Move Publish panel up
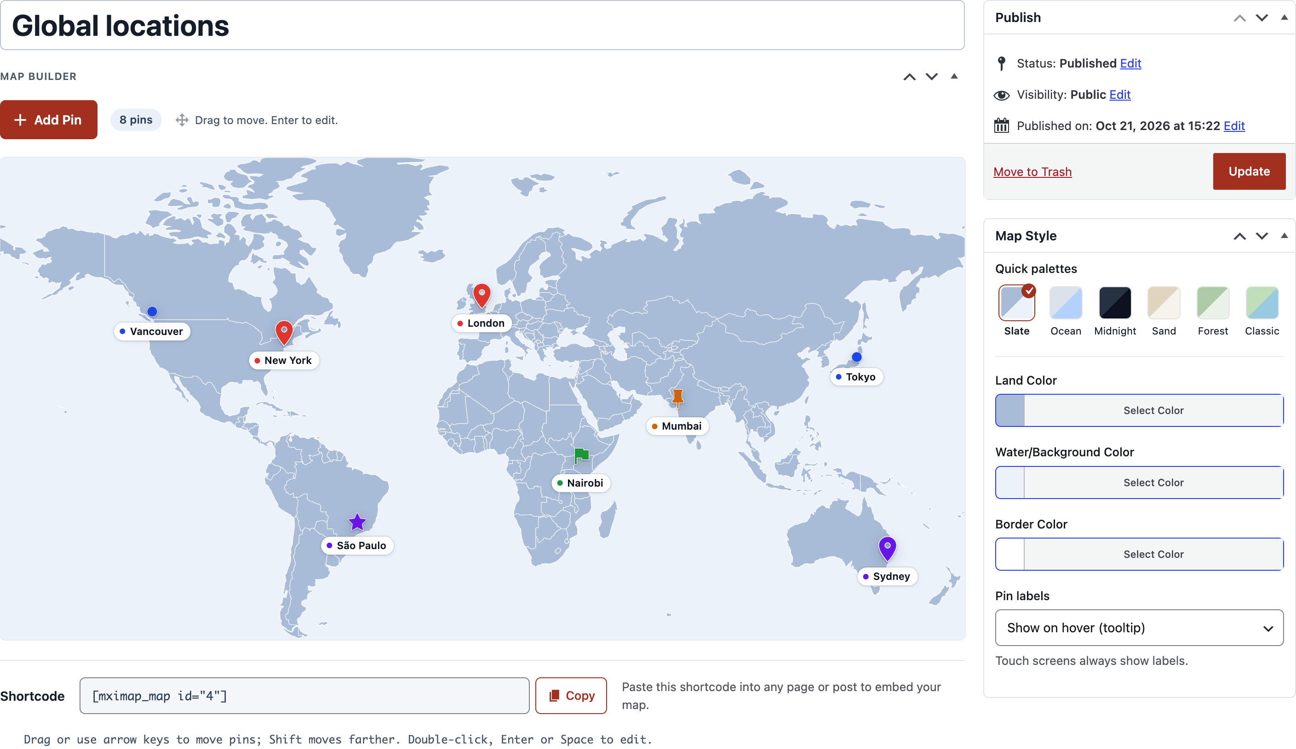Viewport: 1296px width, 749px height. pyautogui.click(x=1239, y=18)
